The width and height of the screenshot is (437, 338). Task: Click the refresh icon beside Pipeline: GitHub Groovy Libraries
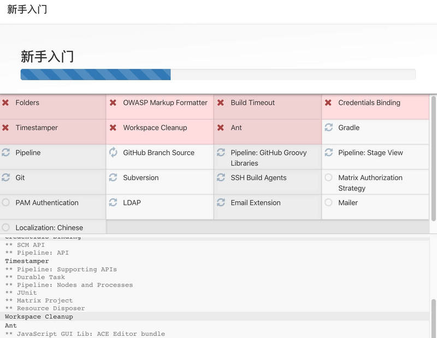pyautogui.click(x=221, y=152)
